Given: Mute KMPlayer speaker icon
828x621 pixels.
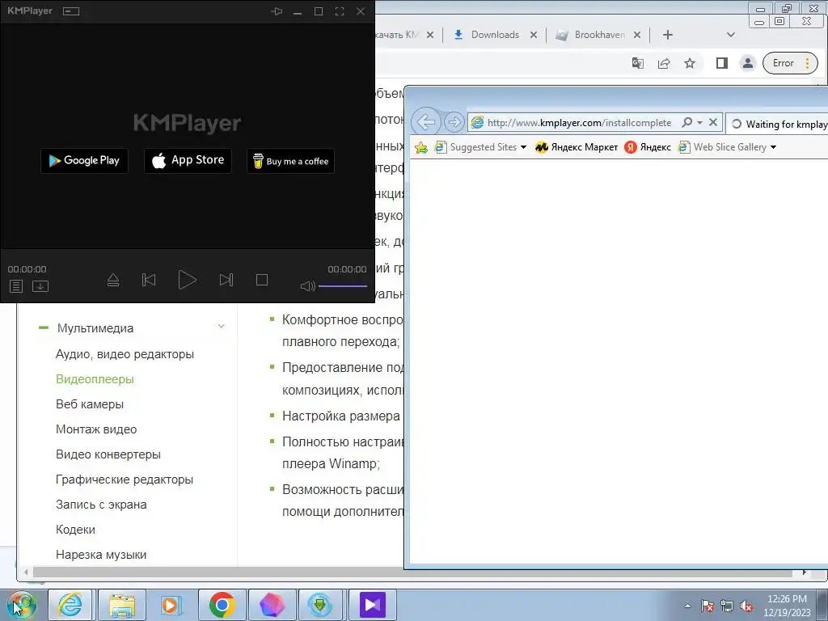Looking at the screenshot, I should pos(307,286).
